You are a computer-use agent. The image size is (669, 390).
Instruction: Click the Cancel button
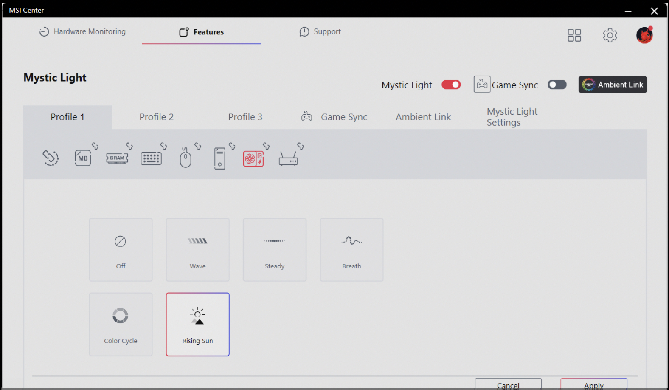point(508,384)
